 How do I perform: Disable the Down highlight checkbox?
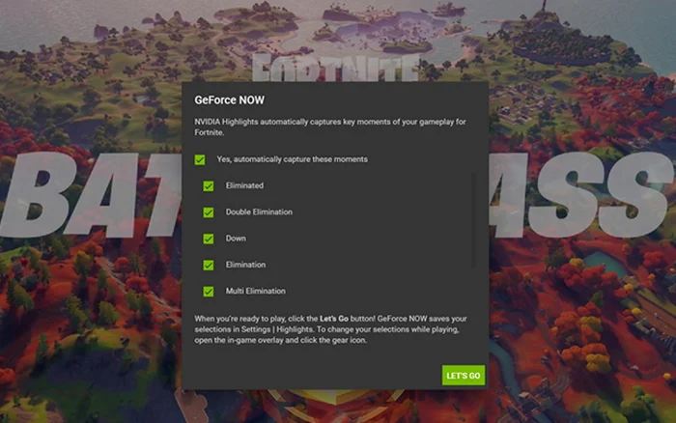pos(209,239)
